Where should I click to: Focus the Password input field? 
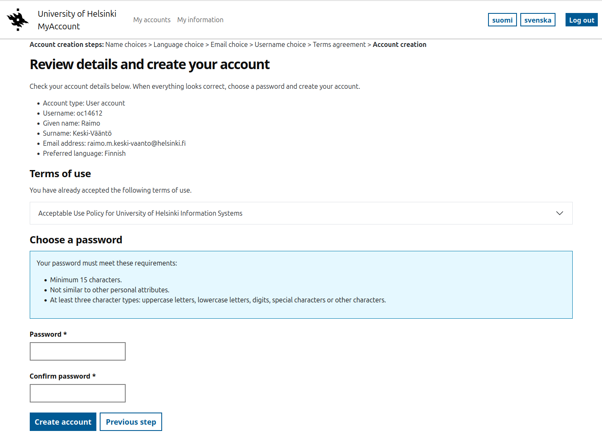[78, 351]
